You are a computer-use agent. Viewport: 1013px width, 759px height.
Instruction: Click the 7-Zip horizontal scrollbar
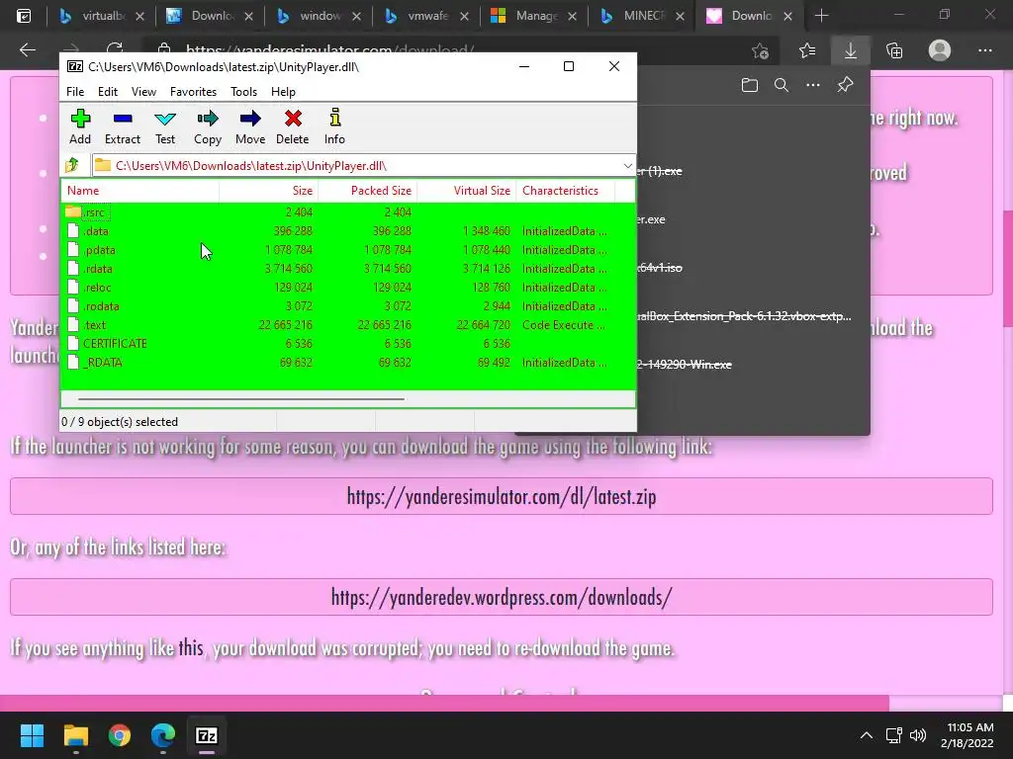pos(241,399)
